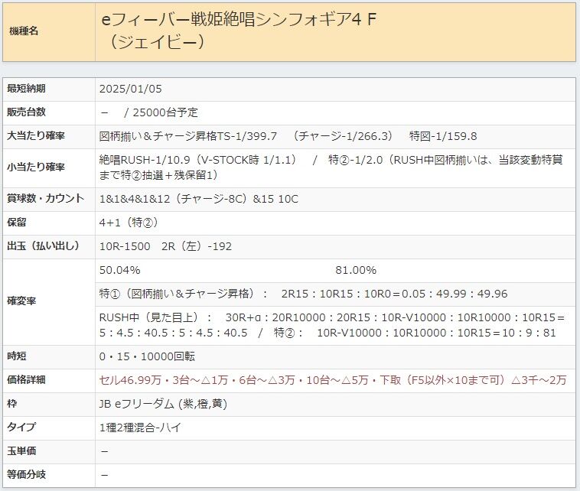The height and width of the screenshot is (491, 580).
Task: Select the RUSH中 ratio breakdown text
Action: click(331, 325)
